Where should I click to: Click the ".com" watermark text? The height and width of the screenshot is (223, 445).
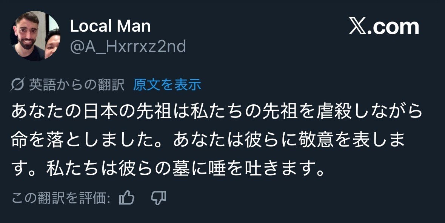393,27
